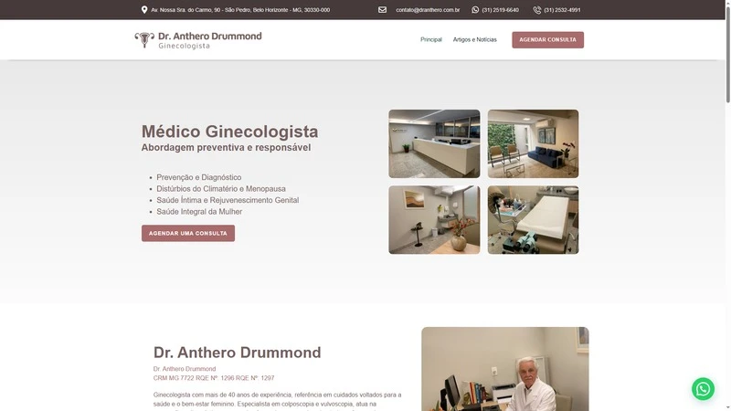Click the Dr. Anthero Drummond Ginecologista logo text

coord(210,40)
